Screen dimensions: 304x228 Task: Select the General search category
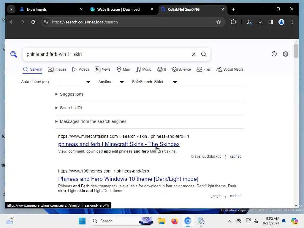[32, 69]
